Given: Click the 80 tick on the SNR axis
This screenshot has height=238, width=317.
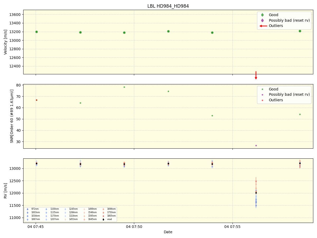Looking at the screenshot, I should tap(19, 85).
